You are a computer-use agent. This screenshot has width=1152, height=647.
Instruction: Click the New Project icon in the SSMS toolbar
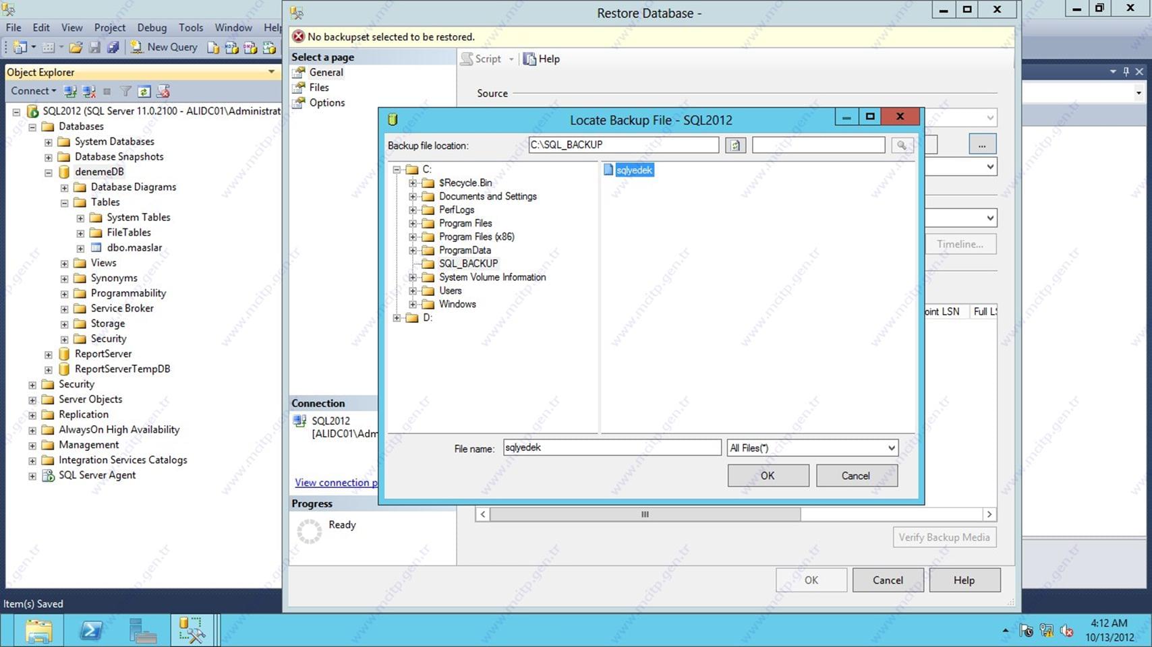click(x=20, y=47)
